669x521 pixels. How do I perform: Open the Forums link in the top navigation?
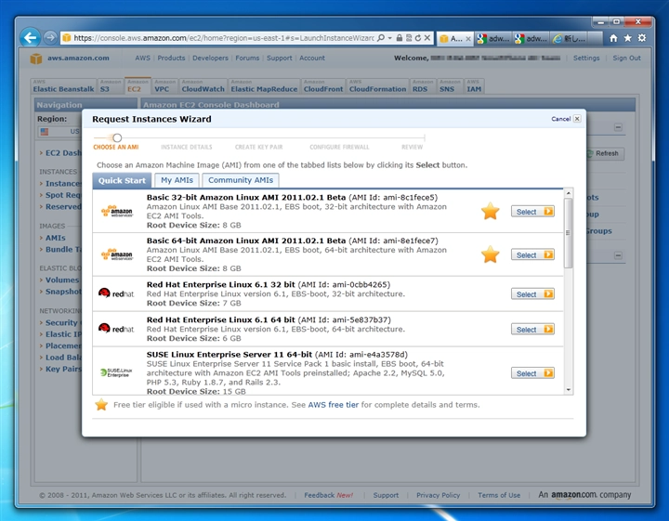point(247,58)
